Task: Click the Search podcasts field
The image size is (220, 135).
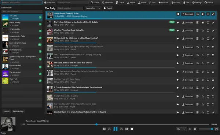Action: tap(73, 3)
